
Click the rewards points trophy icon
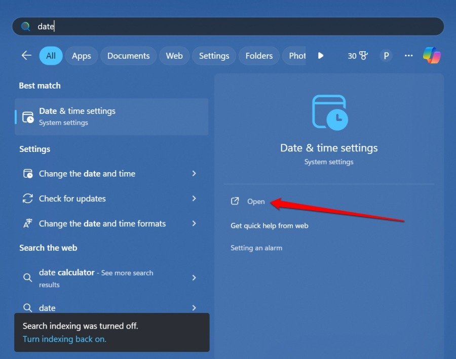tap(363, 56)
